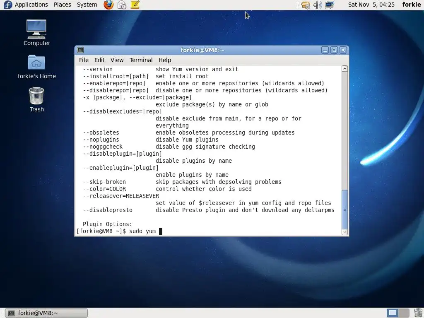
Task: Select the Trash desktop icon
Action: click(x=36, y=99)
